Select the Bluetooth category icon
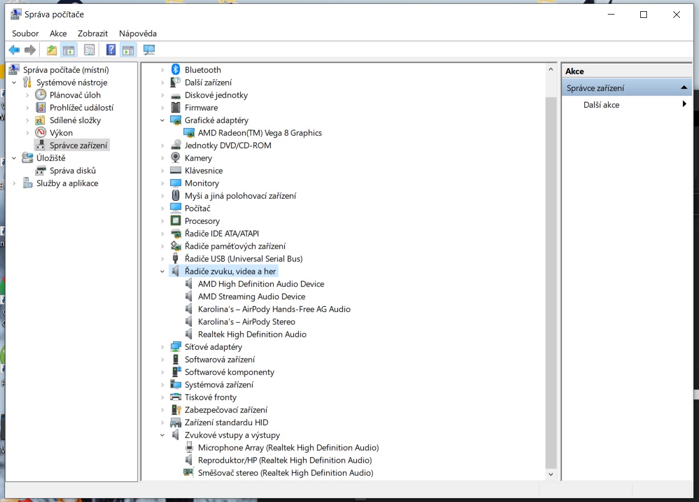Viewport: 699px width, 502px height. coord(176,70)
